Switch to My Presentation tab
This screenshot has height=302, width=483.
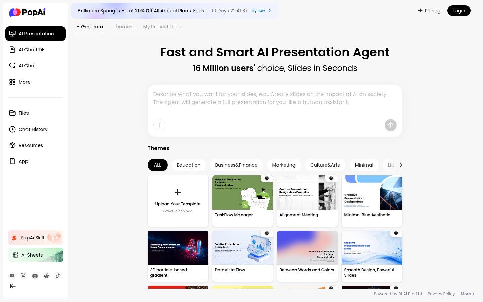click(162, 27)
